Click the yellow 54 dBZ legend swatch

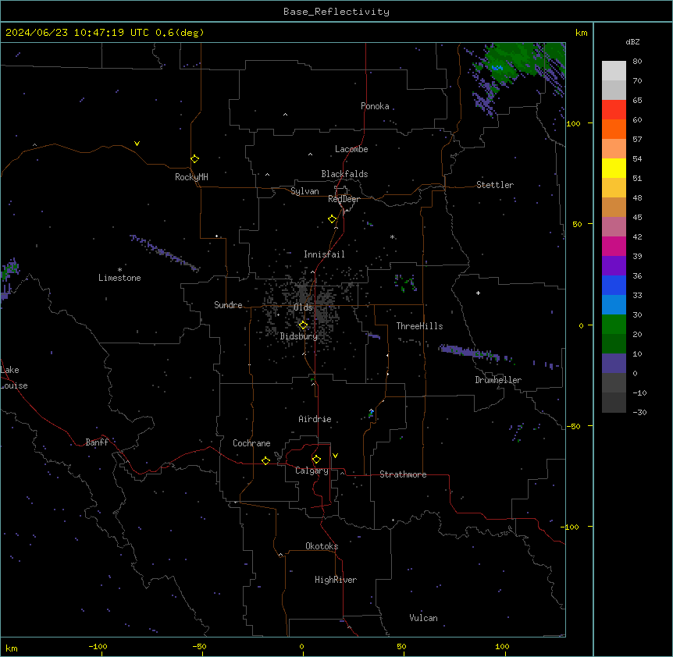pos(614,168)
